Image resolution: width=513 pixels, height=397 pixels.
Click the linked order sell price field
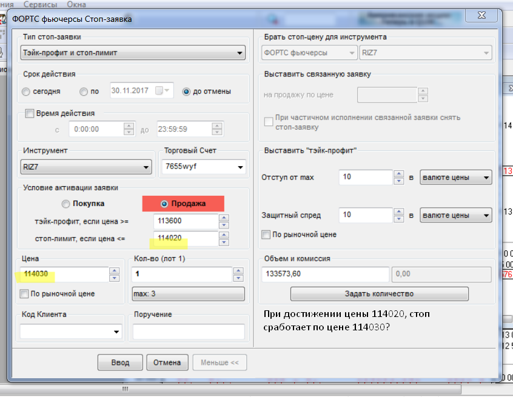coord(387,95)
